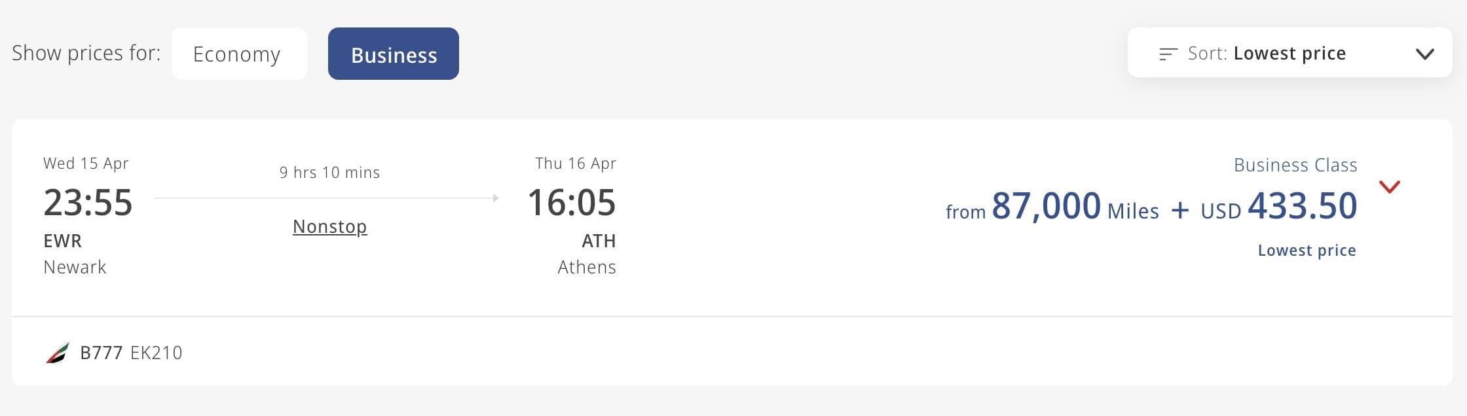Click the B777 aircraft type label

(x=102, y=353)
